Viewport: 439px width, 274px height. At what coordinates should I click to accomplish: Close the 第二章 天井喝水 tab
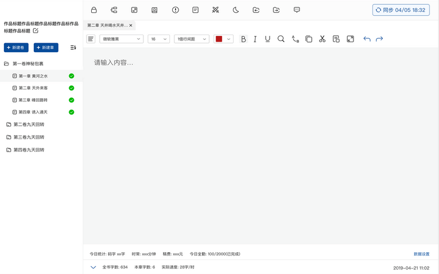(131, 25)
